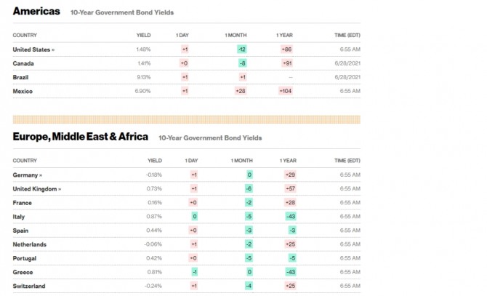This screenshot has height=296, width=487.
Task: Click the green -12 United States monthly cell
Action: coord(241,49)
